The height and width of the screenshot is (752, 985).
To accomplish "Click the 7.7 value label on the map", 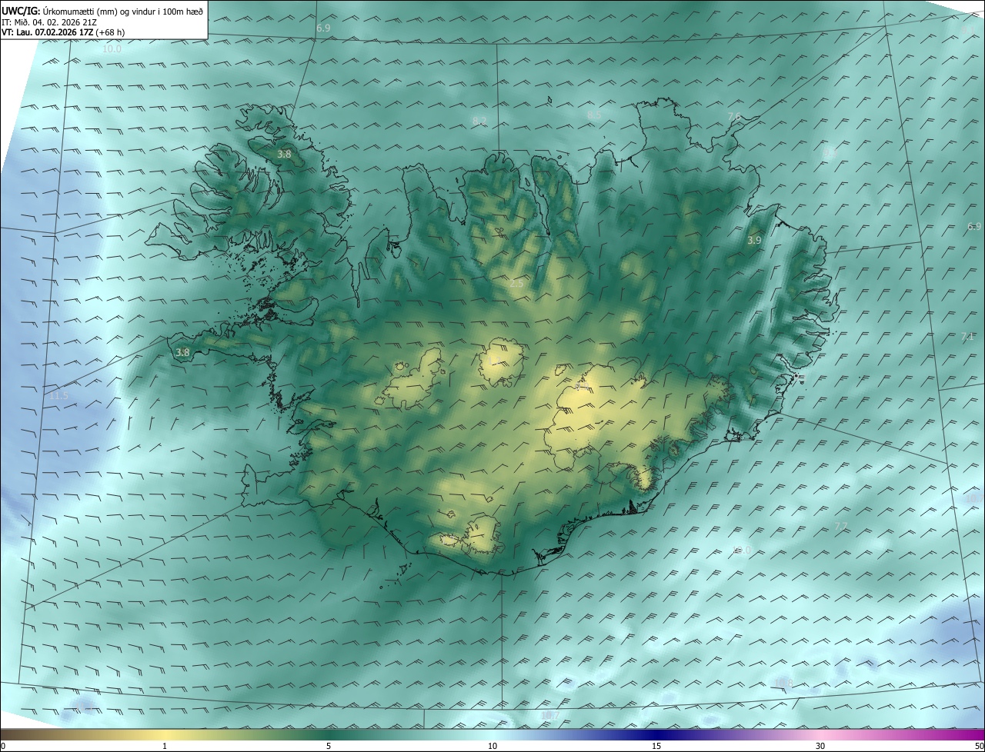I will click(841, 526).
